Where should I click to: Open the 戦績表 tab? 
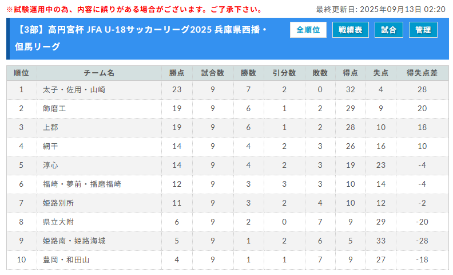(350, 30)
